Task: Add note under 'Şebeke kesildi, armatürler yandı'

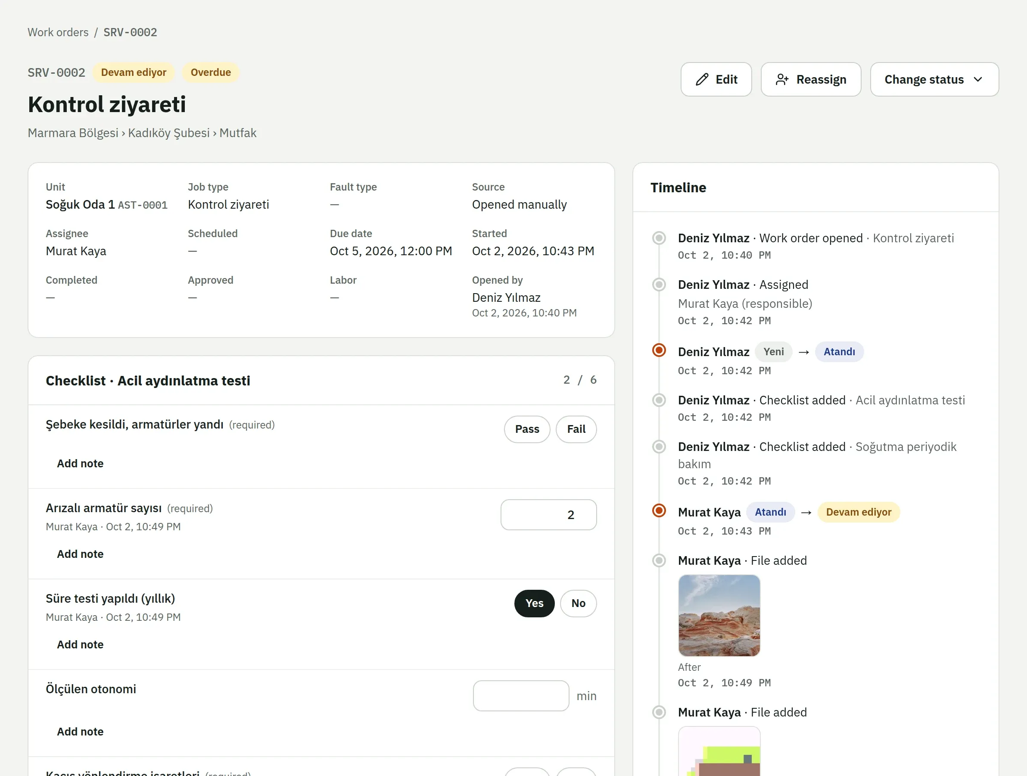Action: [x=80, y=463]
